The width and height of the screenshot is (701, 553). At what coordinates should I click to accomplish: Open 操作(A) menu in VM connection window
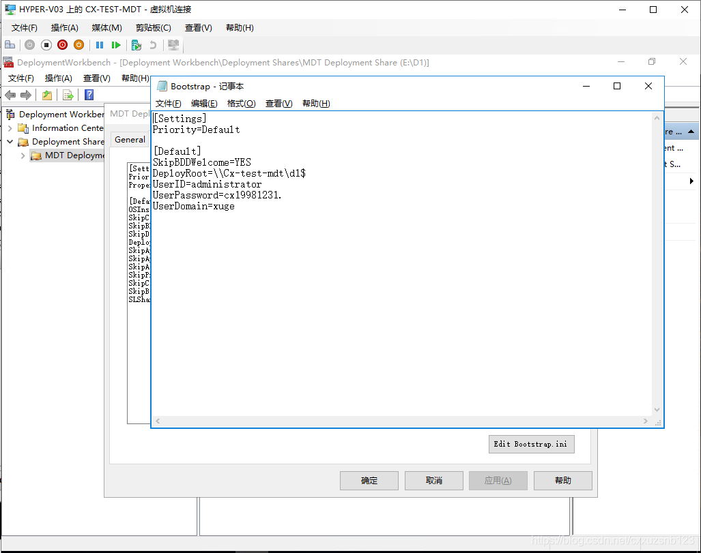point(64,28)
